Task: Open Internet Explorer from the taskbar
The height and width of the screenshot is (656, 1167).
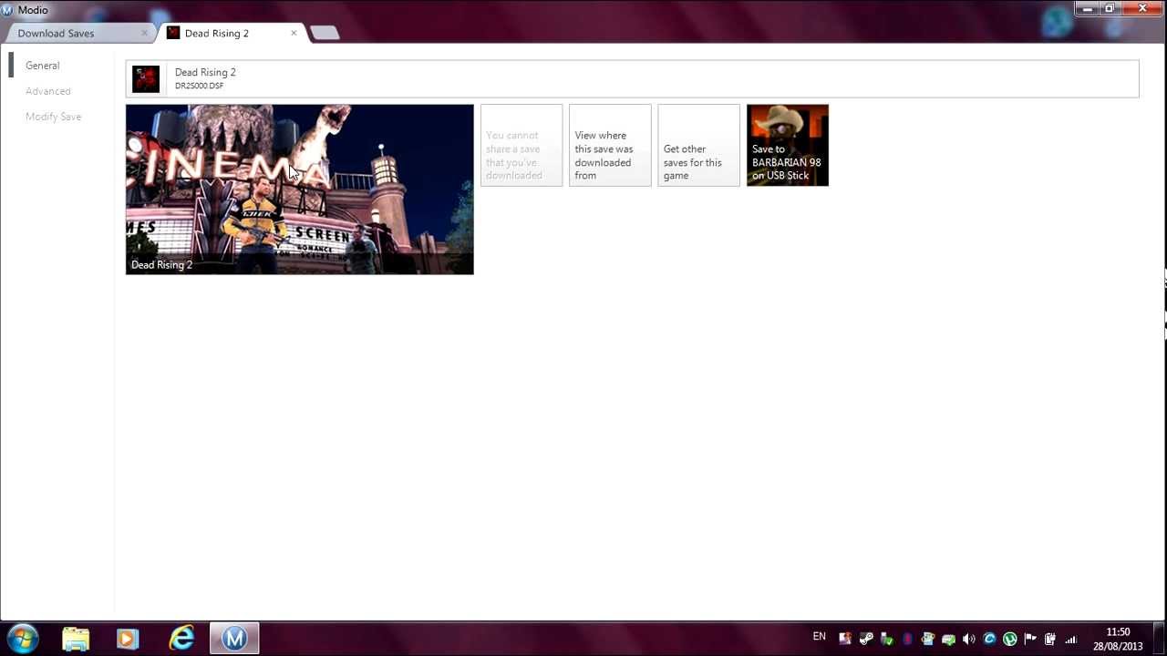Action: pos(181,639)
